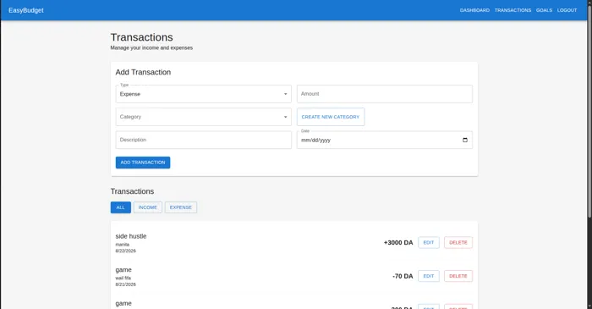
Task: Expand the Category dropdown
Action: [204, 117]
